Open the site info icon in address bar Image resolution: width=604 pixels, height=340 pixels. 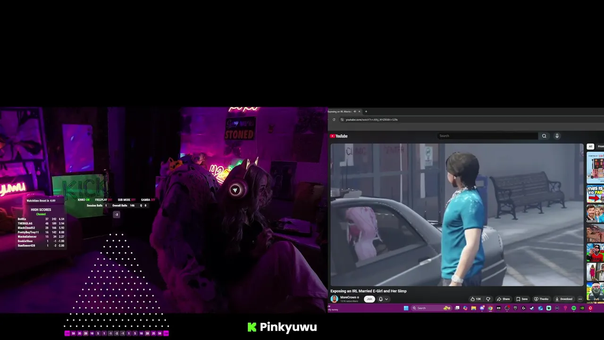point(342,119)
